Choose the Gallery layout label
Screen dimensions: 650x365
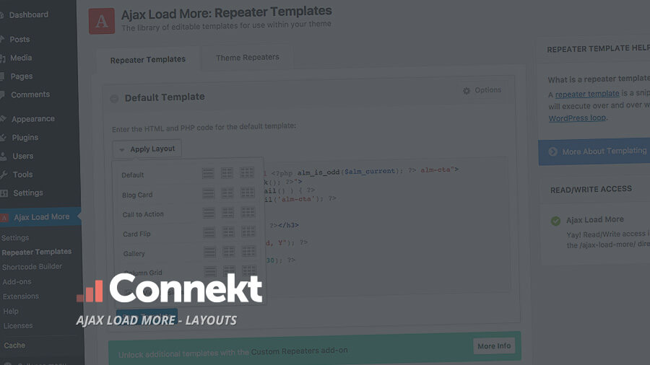[x=134, y=254]
